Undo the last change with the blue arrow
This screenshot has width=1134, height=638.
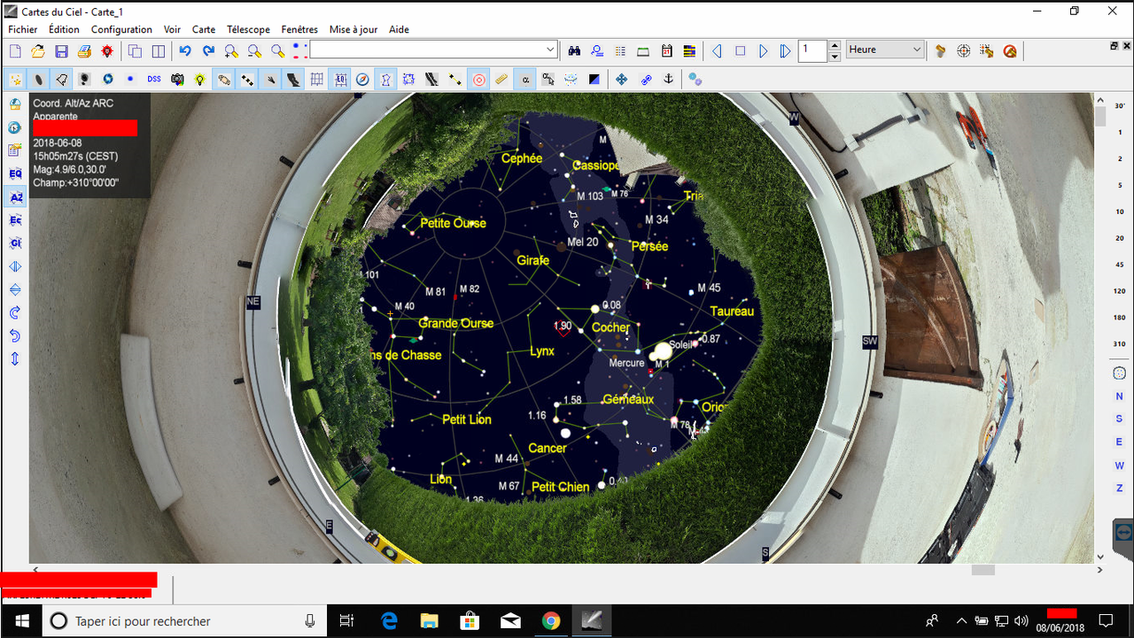coord(185,51)
